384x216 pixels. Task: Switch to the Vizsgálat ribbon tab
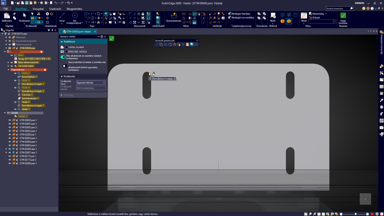38,9
